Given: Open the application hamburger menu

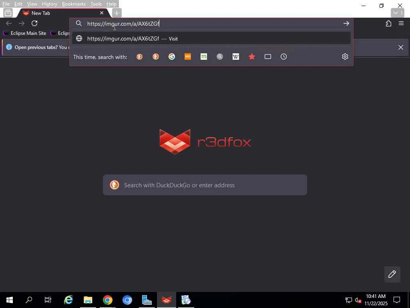Looking at the screenshot, I should [401, 23].
